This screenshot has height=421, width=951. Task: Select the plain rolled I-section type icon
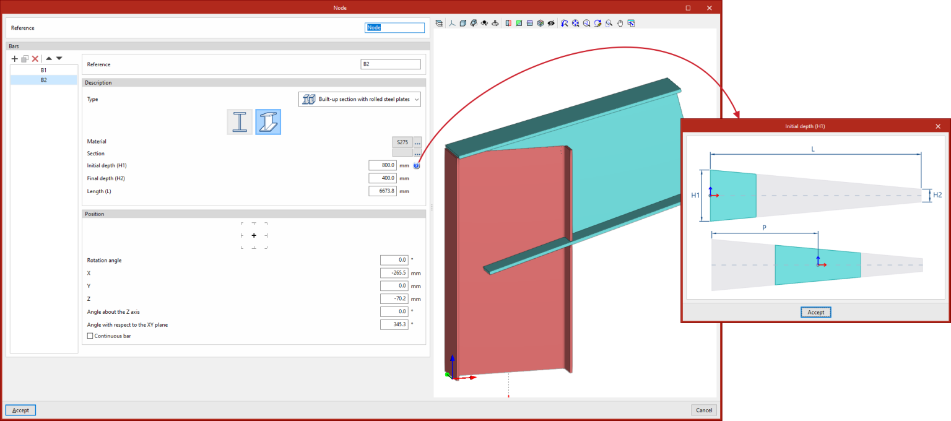point(240,121)
